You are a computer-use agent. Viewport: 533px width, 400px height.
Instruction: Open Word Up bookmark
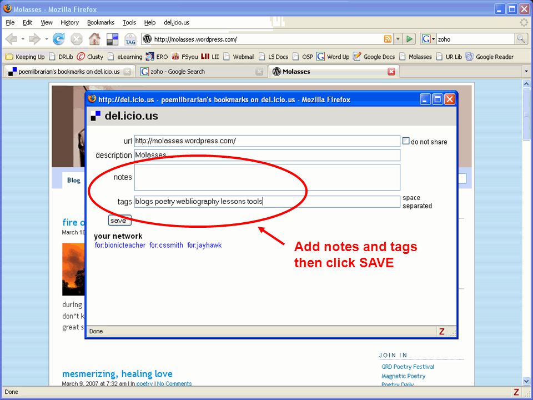coord(333,57)
